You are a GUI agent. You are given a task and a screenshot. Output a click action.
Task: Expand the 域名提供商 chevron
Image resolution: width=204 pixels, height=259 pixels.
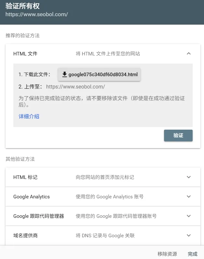(x=189, y=235)
